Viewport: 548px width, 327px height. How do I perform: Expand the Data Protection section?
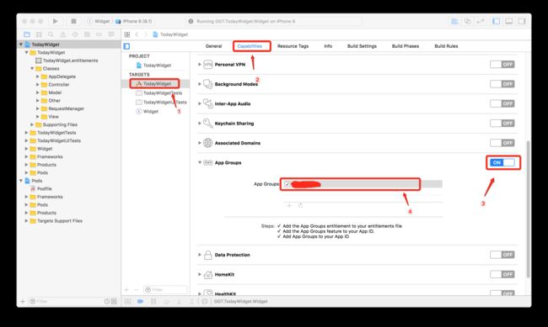tap(200, 255)
